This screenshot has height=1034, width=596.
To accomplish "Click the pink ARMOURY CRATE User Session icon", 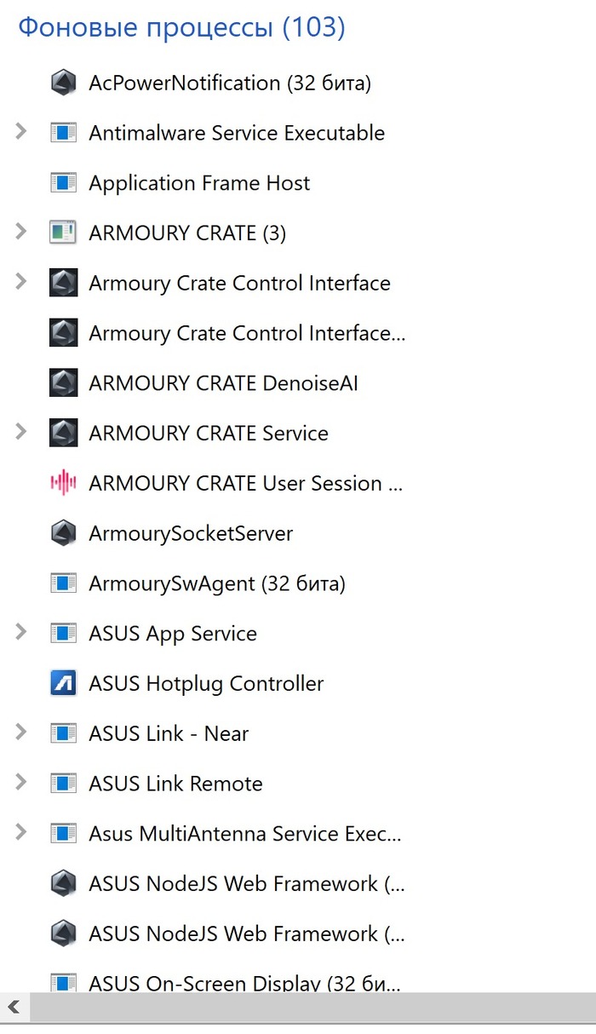I will [x=64, y=483].
